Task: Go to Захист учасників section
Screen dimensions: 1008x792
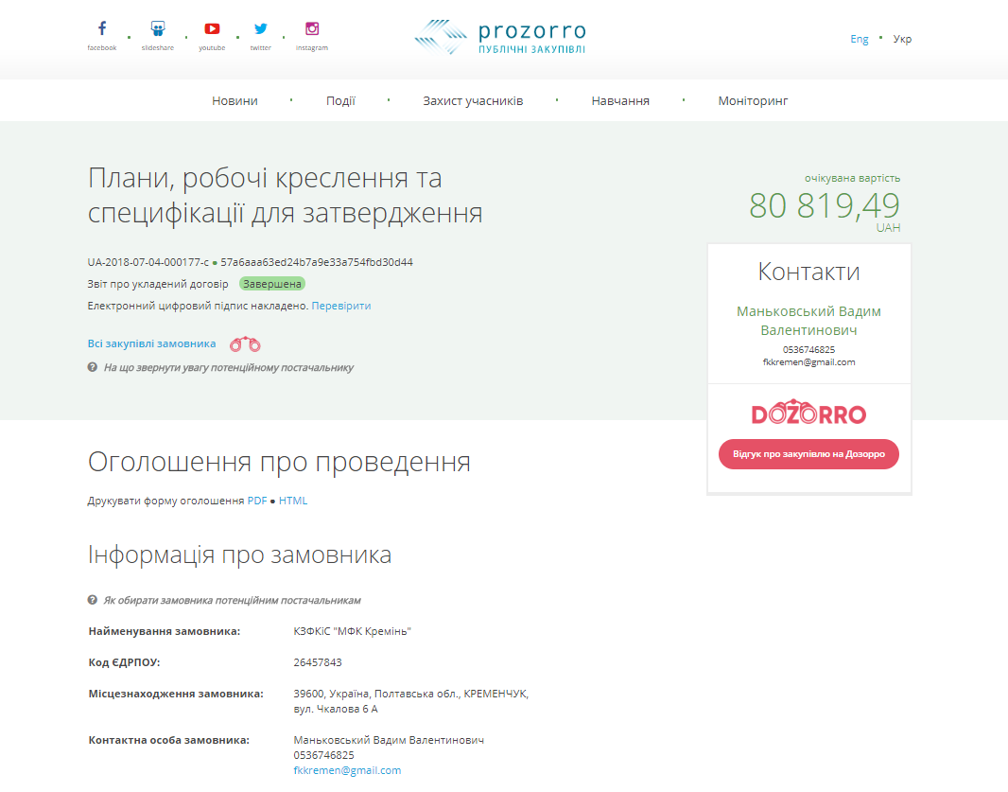Action: click(x=473, y=100)
